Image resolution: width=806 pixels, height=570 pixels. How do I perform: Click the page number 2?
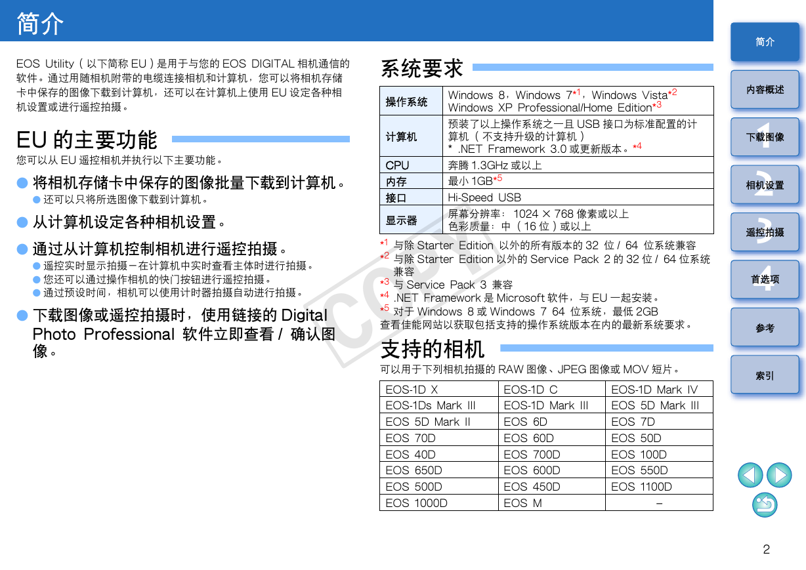pos(766,550)
